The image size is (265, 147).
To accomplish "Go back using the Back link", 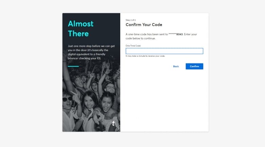I will click(x=176, y=67).
